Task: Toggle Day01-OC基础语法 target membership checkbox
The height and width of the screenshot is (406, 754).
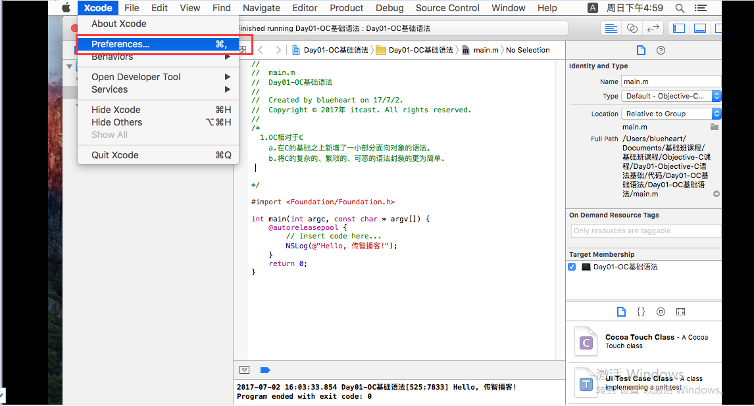Action: [572, 267]
